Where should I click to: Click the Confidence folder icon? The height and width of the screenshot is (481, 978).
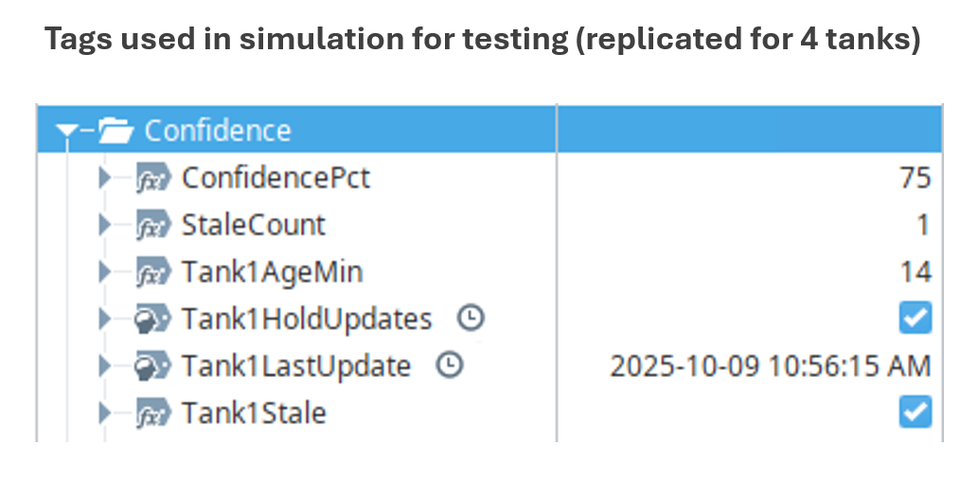click(x=116, y=130)
